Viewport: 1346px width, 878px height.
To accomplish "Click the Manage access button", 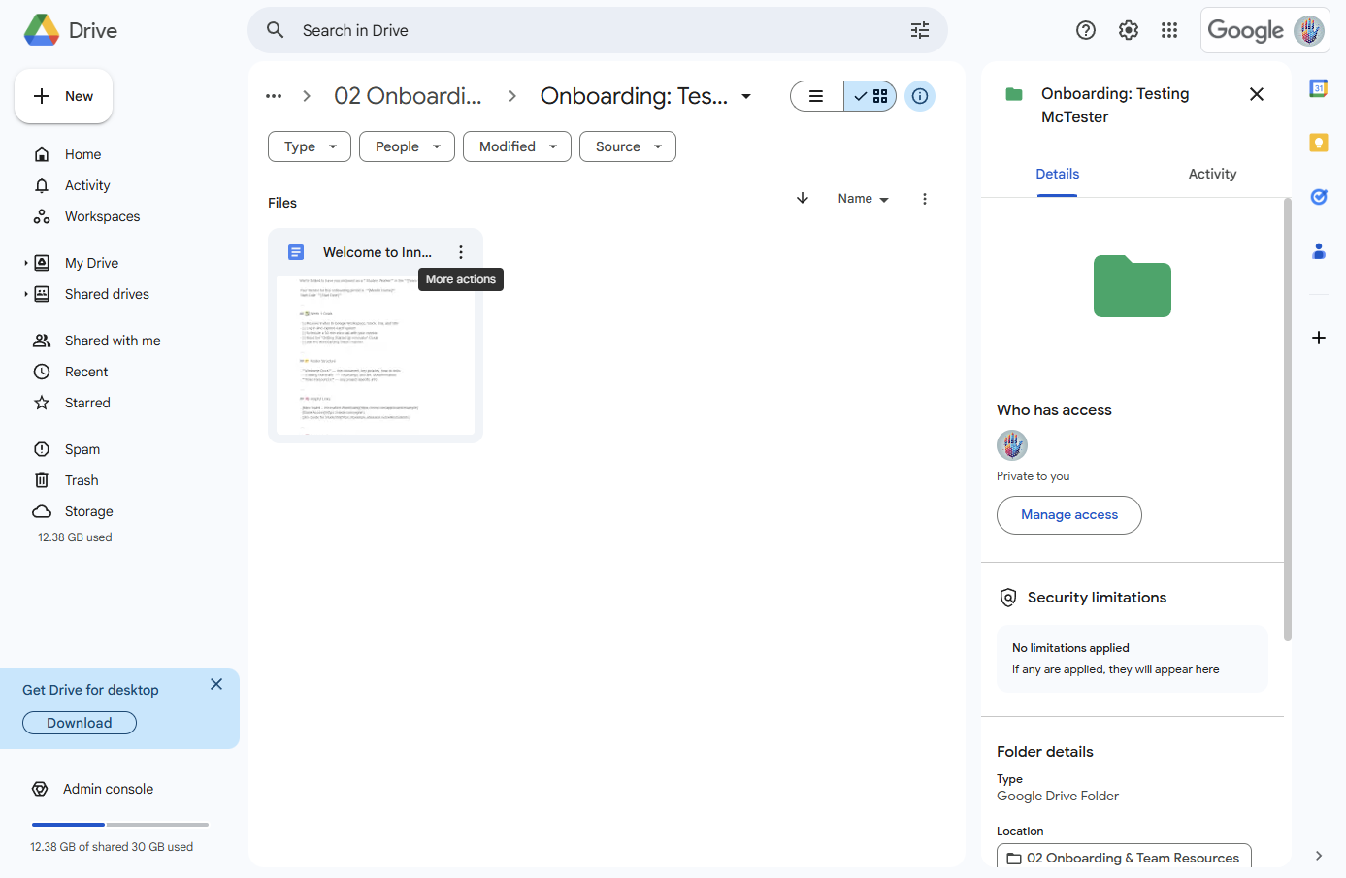I will coord(1068,515).
